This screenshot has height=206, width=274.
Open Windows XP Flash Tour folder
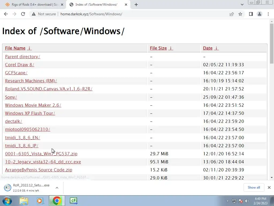tap(30, 113)
